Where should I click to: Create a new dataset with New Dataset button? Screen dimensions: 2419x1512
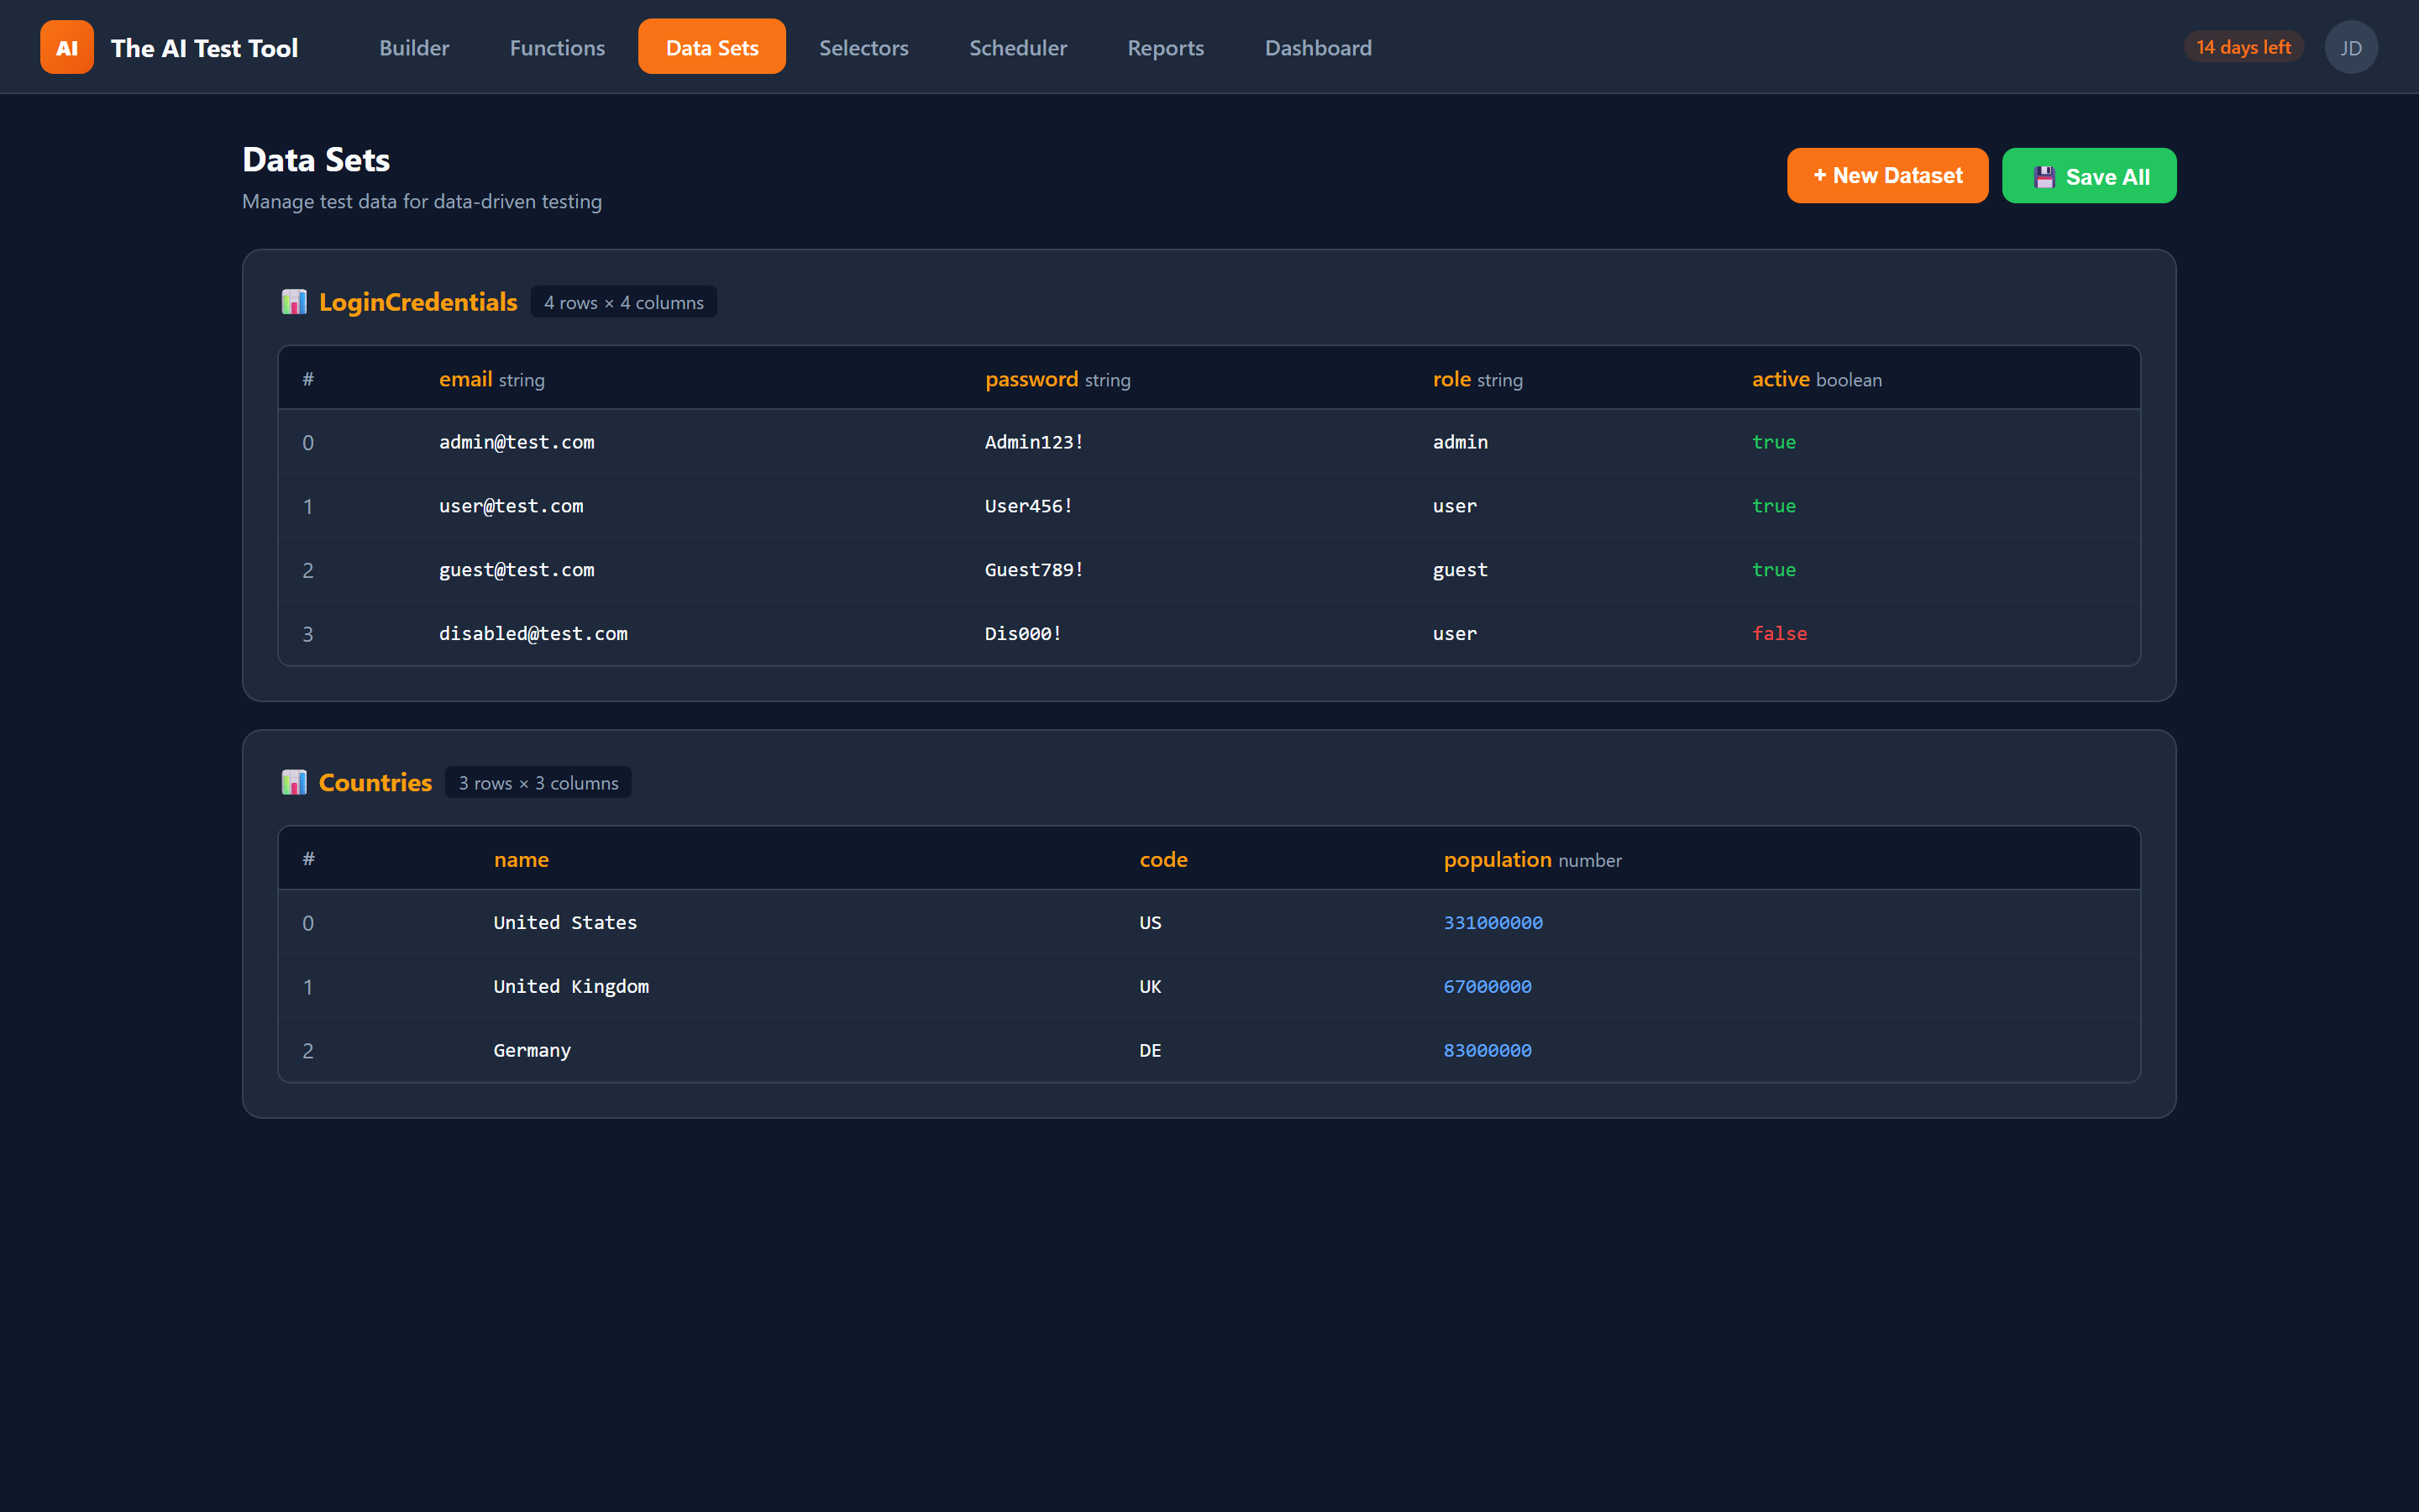1887,176
